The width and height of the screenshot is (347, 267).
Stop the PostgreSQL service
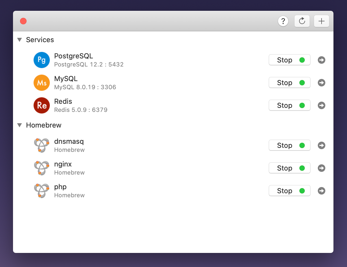(289, 60)
